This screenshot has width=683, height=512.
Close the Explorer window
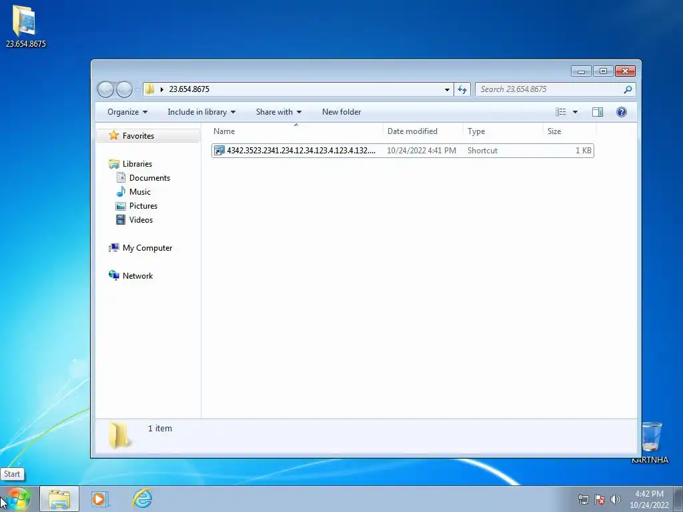[x=625, y=71]
